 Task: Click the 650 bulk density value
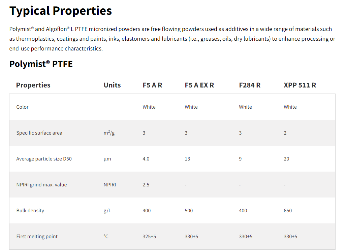[x=288, y=211]
